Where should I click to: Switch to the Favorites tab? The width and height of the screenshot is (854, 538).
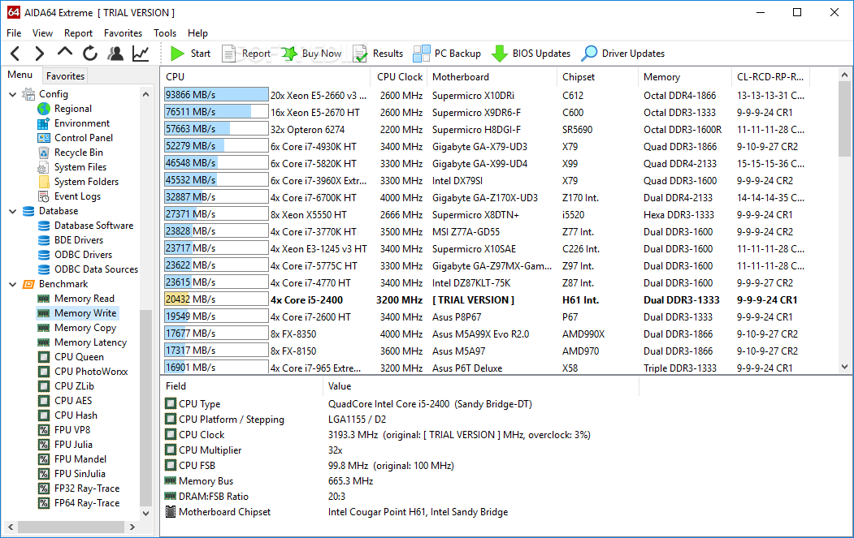pyautogui.click(x=65, y=76)
